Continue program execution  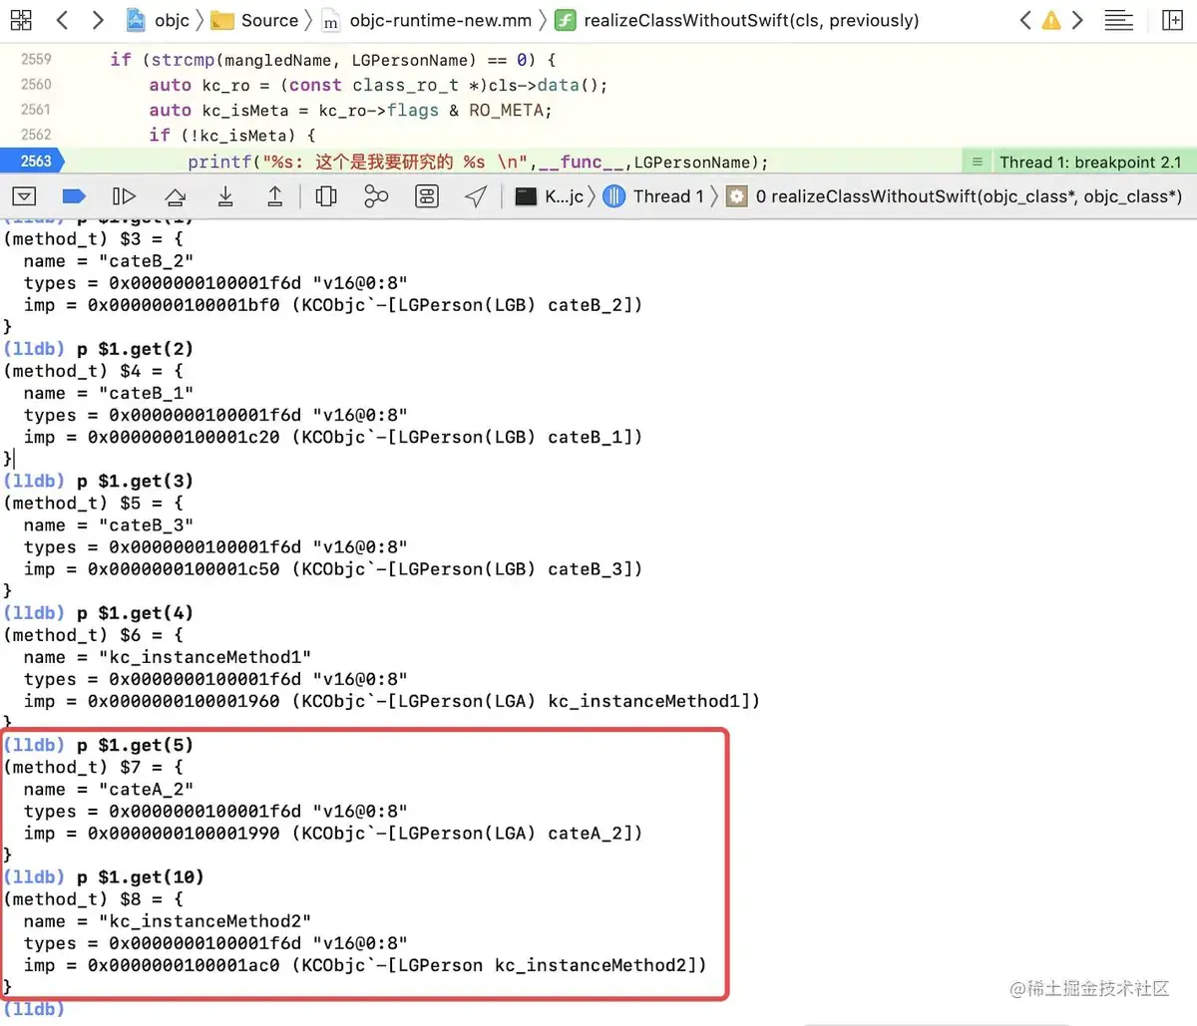click(124, 196)
